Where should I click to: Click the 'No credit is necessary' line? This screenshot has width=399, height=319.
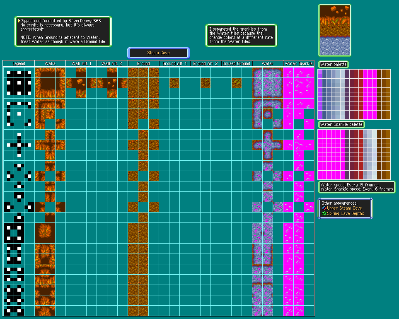[57, 25]
